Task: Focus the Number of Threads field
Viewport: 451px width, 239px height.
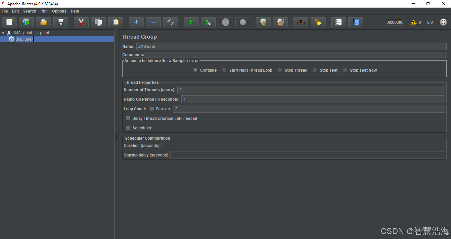Action: (311, 90)
